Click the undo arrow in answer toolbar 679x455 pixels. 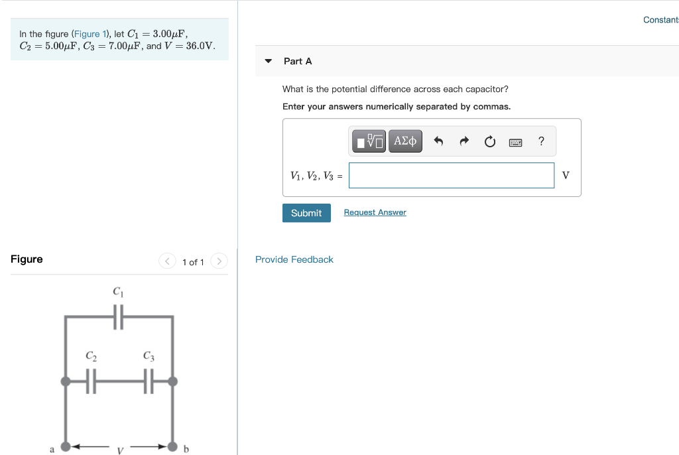[x=438, y=141]
